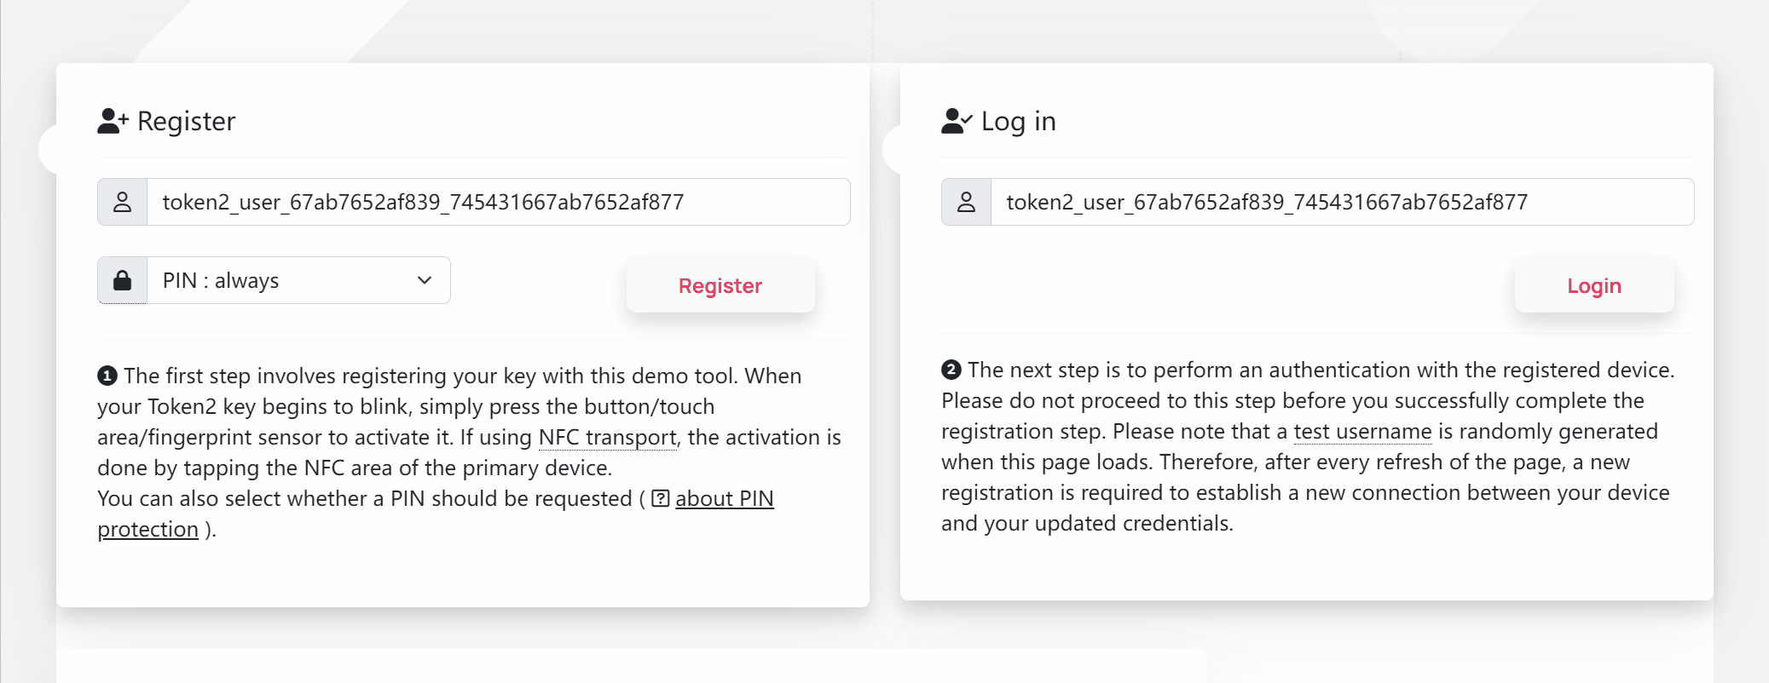The image size is (1769, 683).
Task: Open the about PIN protection link
Action: pos(725,499)
